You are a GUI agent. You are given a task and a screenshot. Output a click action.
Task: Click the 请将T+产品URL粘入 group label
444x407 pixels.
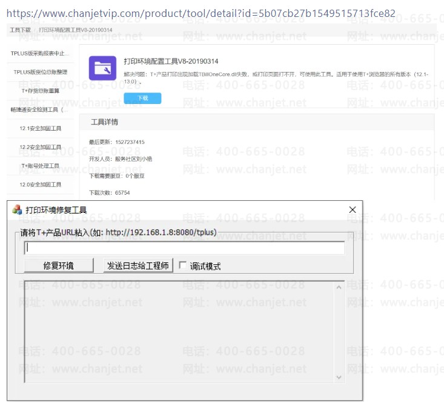(118, 232)
